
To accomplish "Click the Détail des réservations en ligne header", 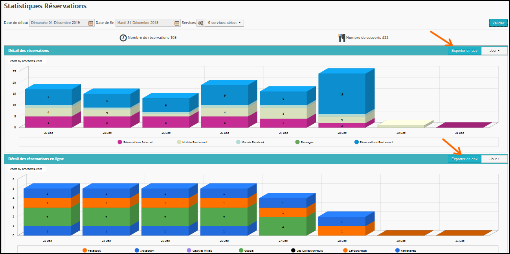I will (x=36, y=159).
